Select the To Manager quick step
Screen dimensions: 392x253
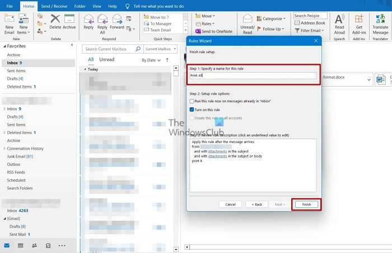click(x=161, y=23)
